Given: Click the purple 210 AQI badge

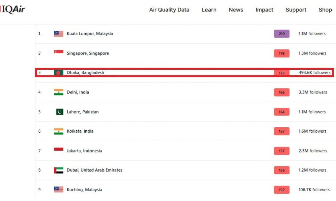Looking at the screenshot, I should 282,34.
